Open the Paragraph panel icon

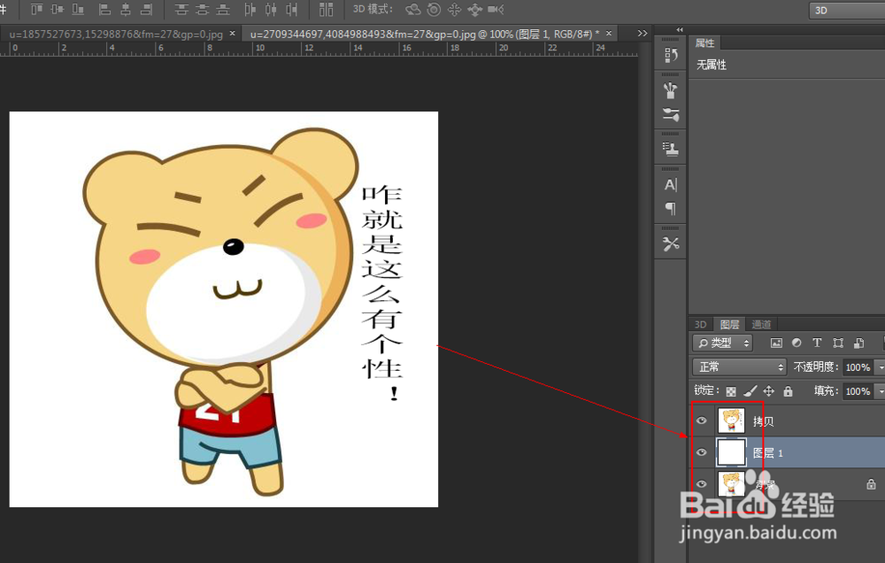(671, 208)
